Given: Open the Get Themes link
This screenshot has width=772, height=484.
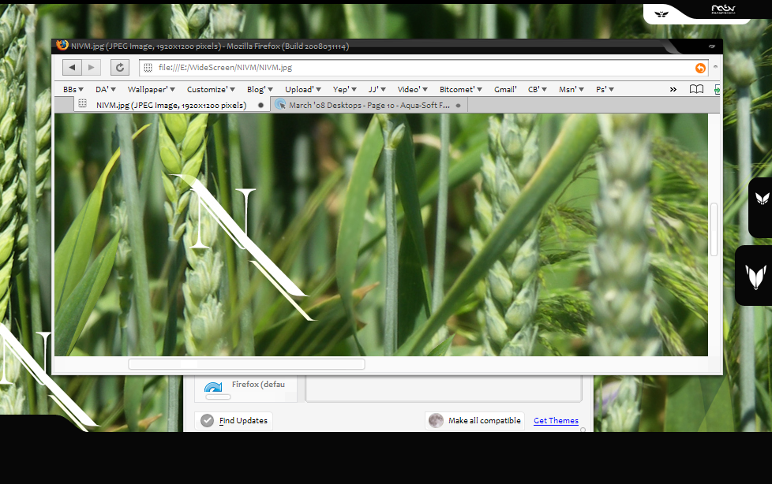Looking at the screenshot, I should tap(556, 421).
